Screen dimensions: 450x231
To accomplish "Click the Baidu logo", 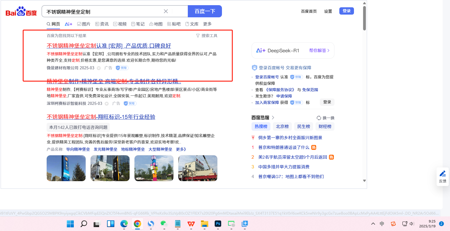I will (21, 12).
